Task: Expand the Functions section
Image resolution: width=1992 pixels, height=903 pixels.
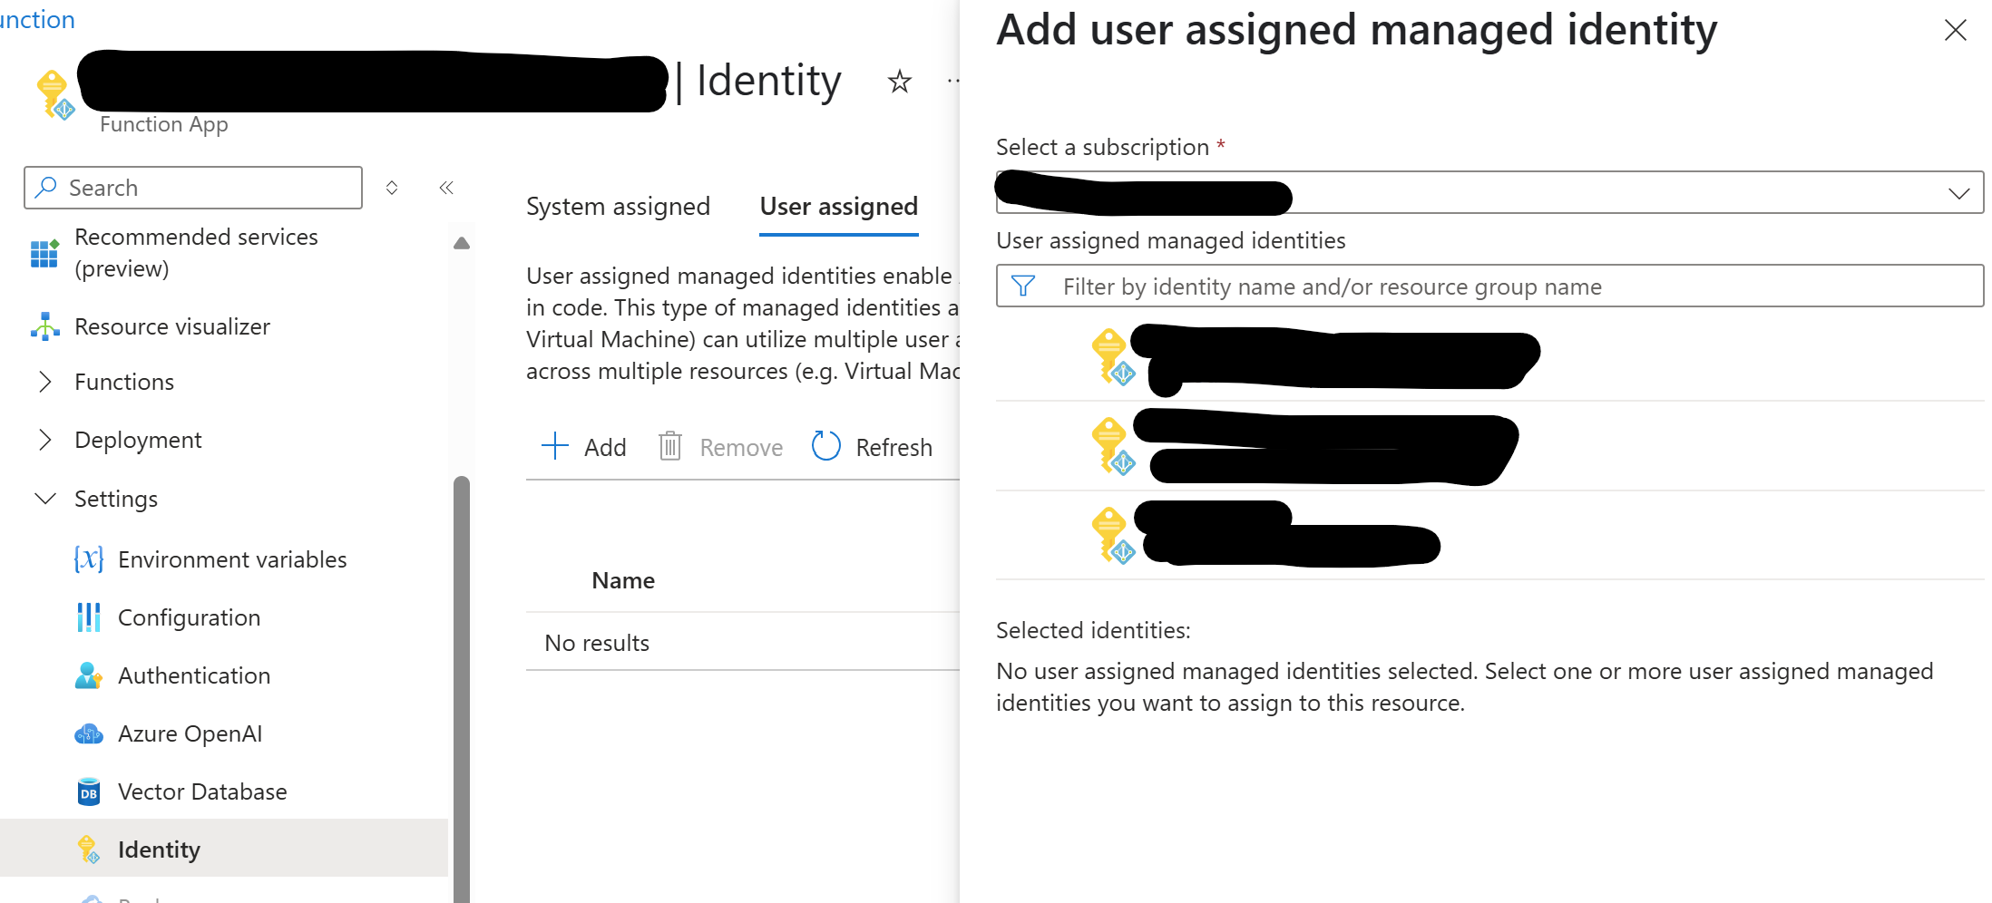Action: tap(44, 382)
